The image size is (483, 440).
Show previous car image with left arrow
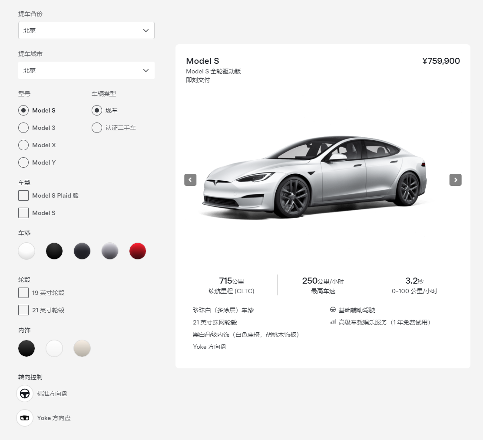pos(190,180)
